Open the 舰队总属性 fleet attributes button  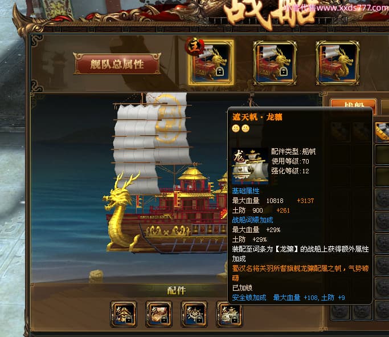117,64
